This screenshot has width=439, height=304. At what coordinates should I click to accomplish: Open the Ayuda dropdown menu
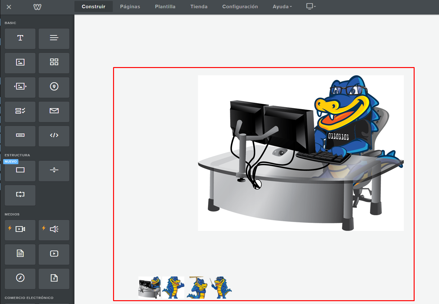tap(282, 7)
